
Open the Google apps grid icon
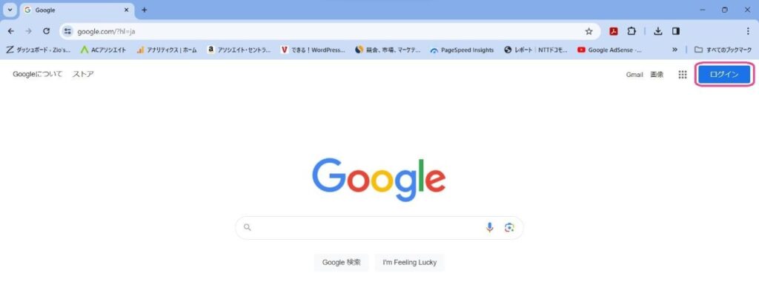click(x=683, y=75)
